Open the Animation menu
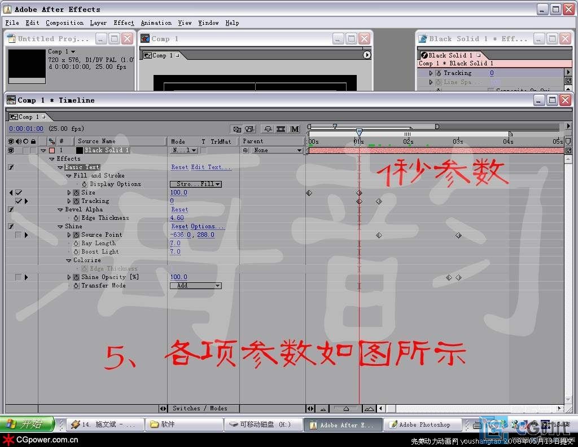 [156, 23]
